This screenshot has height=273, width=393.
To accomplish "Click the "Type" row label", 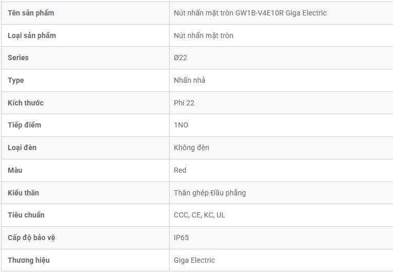I will click(x=16, y=80).
